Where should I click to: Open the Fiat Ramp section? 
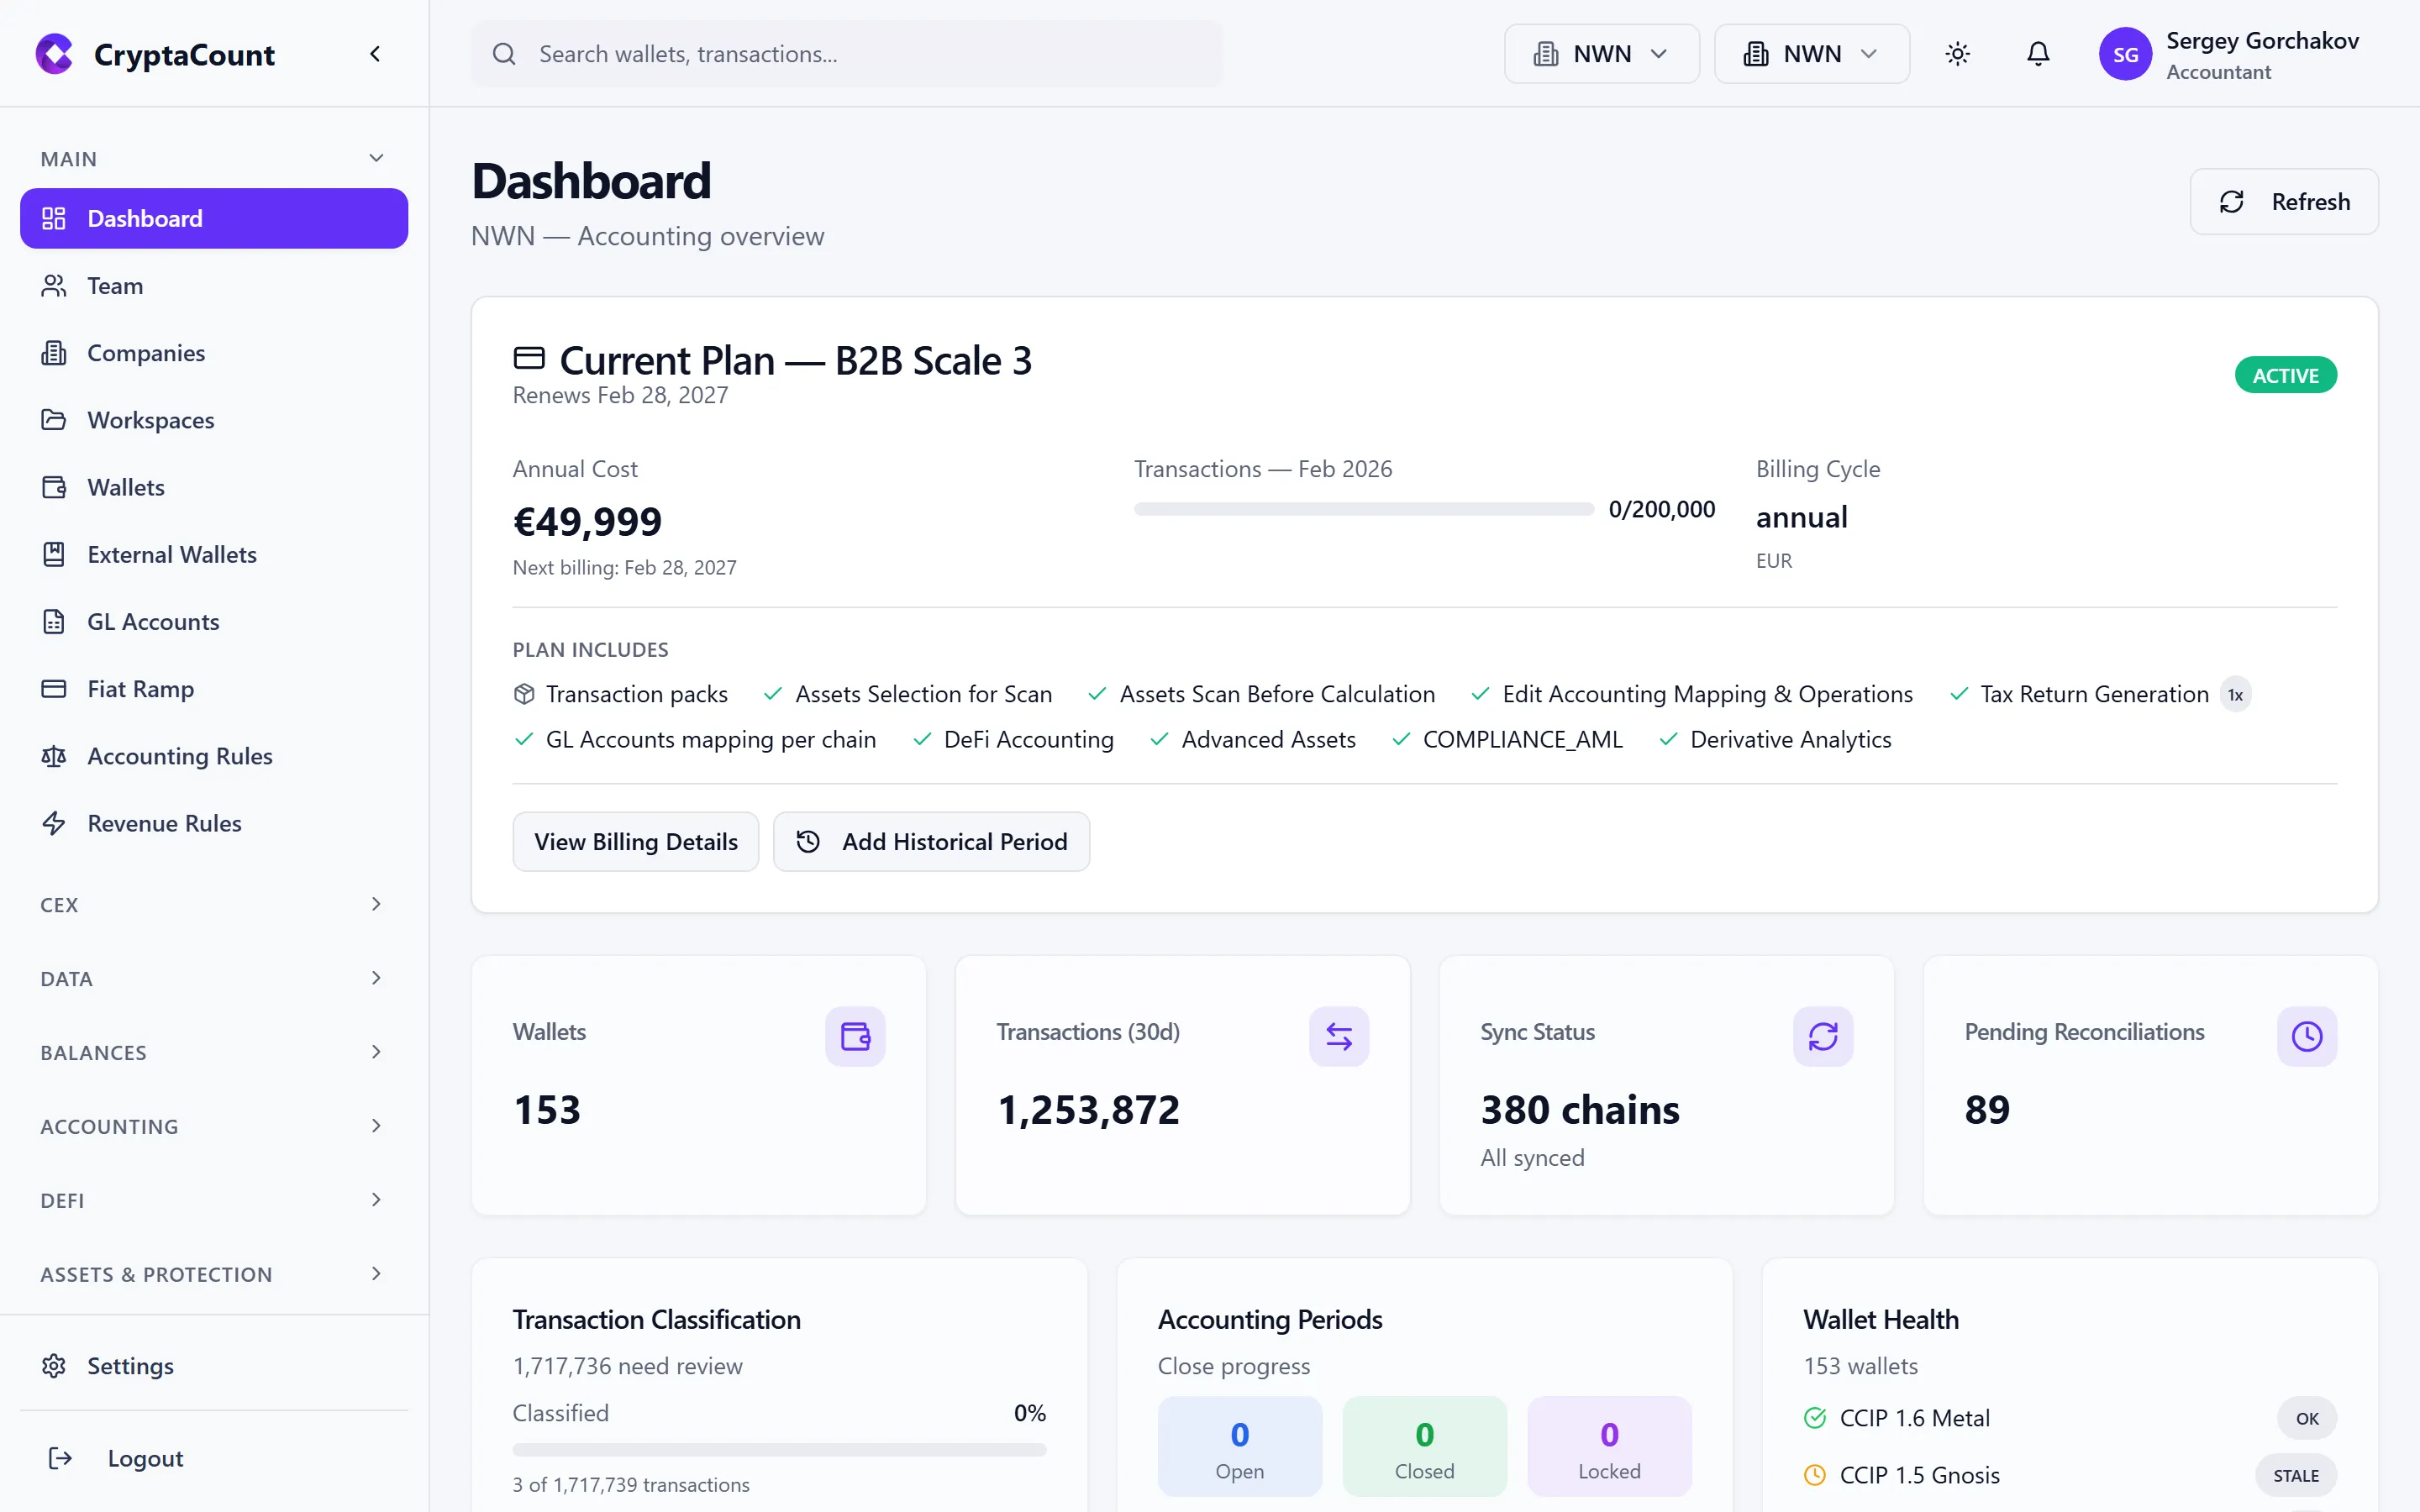pyautogui.click(x=140, y=689)
